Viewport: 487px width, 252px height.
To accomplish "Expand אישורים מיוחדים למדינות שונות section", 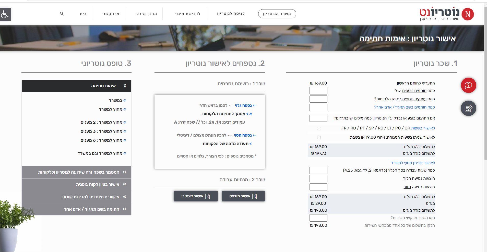I will (x=76, y=197).
